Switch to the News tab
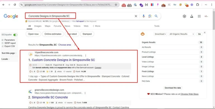The width and height of the screenshot is (215, 109). tap(67, 26)
